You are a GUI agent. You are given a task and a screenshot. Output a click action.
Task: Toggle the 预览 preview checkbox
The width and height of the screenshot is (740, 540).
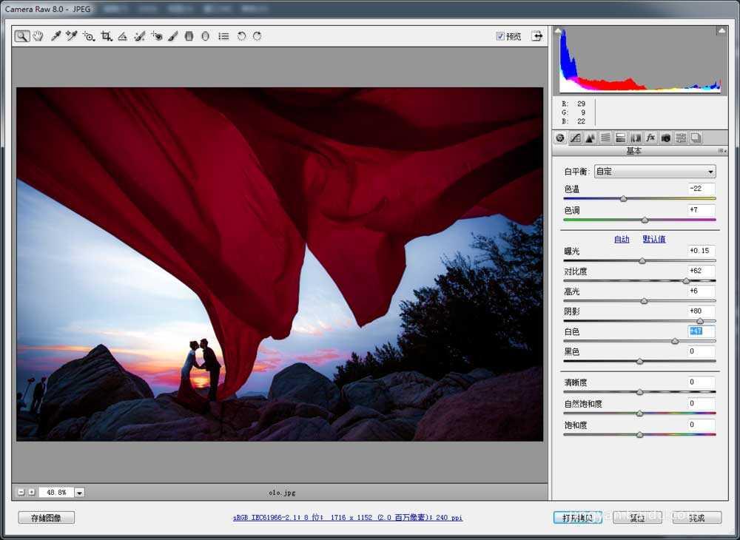click(x=501, y=36)
